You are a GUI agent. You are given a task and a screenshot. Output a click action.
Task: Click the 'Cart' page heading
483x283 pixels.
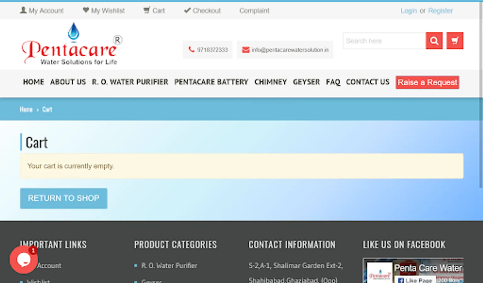pyautogui.click(x=37, y=143)
